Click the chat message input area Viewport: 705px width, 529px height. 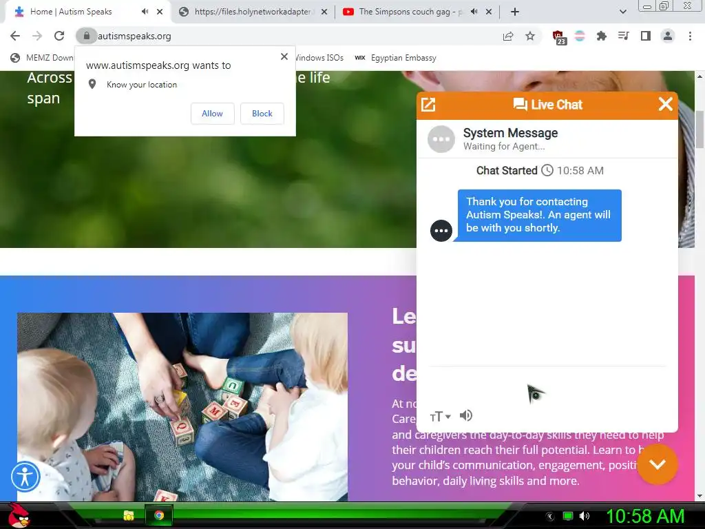(547, 386)
